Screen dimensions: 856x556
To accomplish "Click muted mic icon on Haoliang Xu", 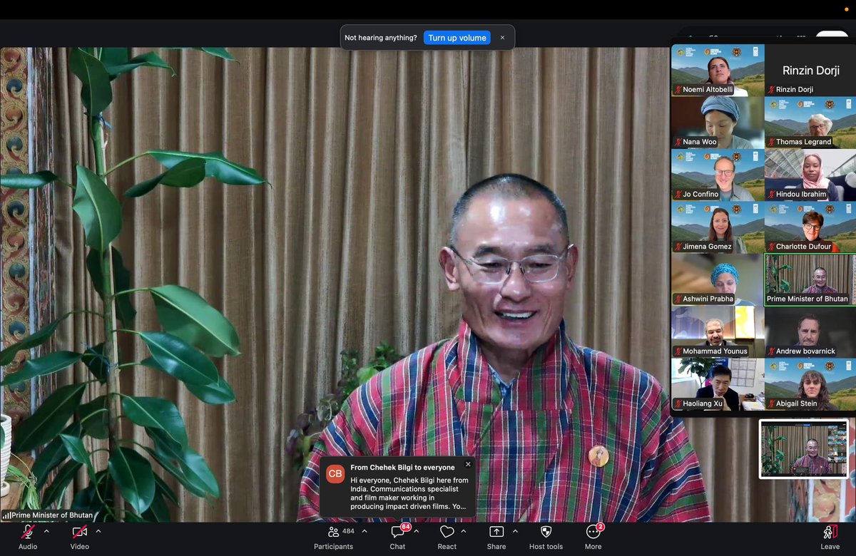I will click(x=678, y=403).
